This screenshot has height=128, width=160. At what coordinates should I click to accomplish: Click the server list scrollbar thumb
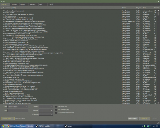(x=158, y=14)
